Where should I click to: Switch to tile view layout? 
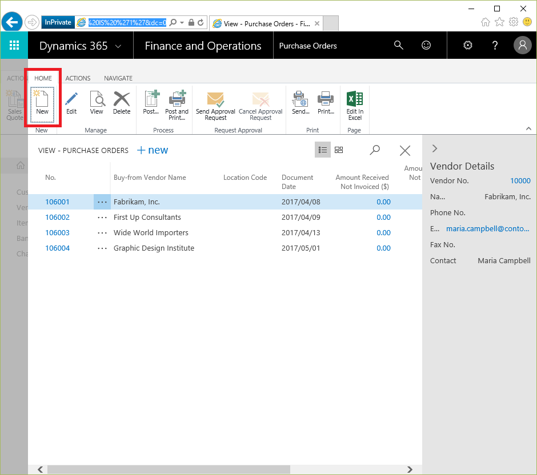(x=339, y=150)
